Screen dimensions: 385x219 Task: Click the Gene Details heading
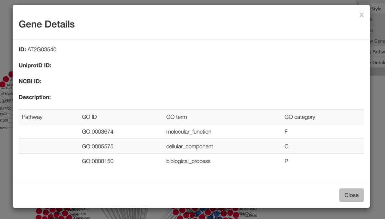(47, 24)
